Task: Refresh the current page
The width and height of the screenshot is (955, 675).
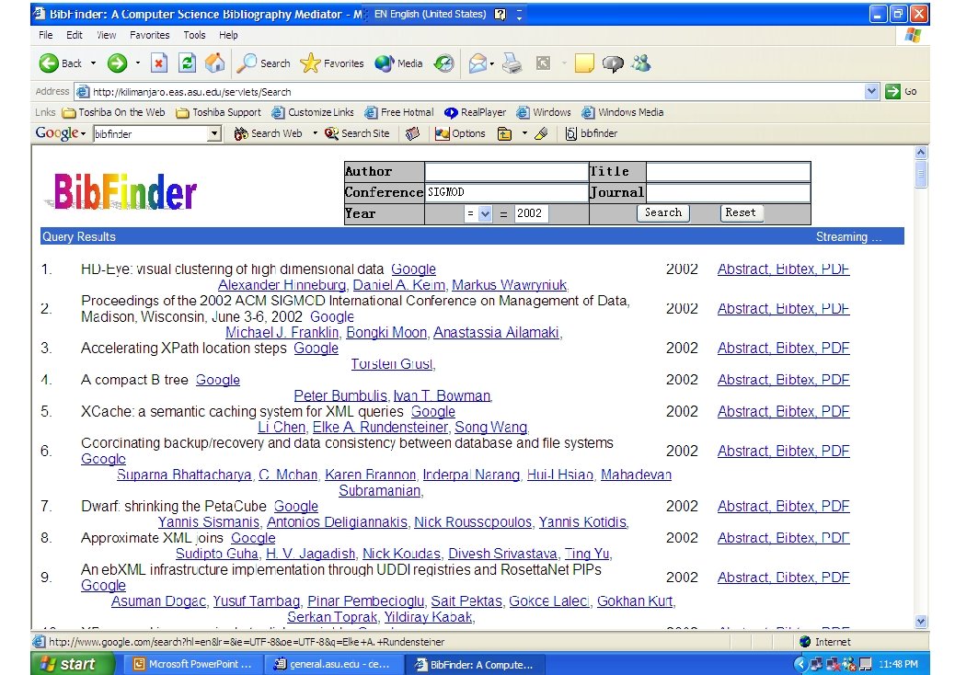Action: (x=187, y=63)
